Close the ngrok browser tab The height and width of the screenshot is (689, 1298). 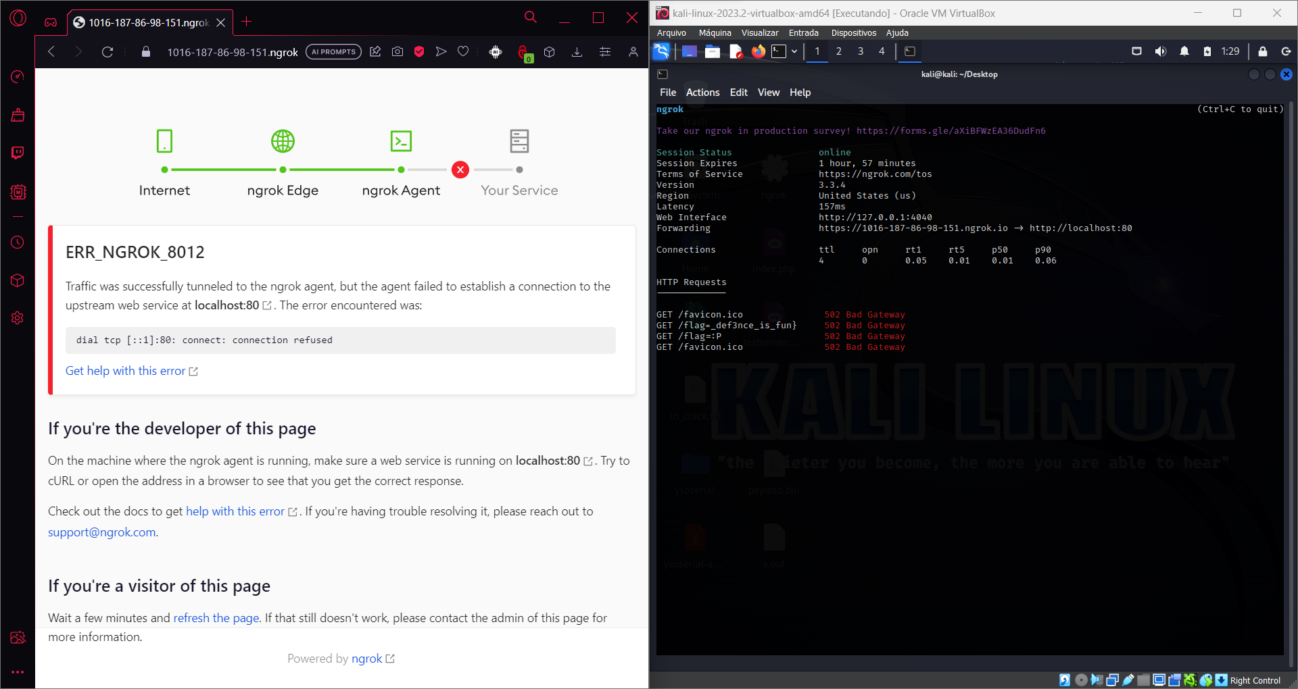point(220,22)
